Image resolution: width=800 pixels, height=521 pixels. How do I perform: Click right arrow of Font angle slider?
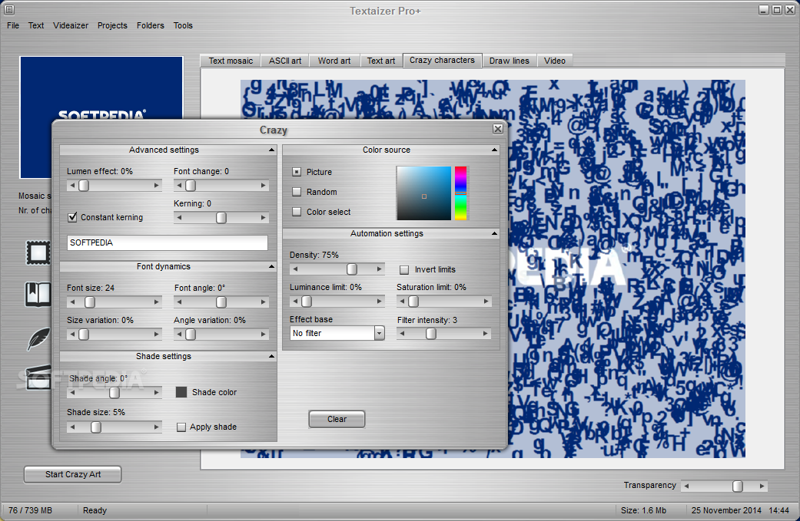coord(264,302)
